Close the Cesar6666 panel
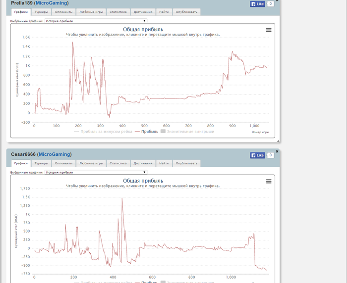Viewport: 347px width, 283px height. (277, 151)
